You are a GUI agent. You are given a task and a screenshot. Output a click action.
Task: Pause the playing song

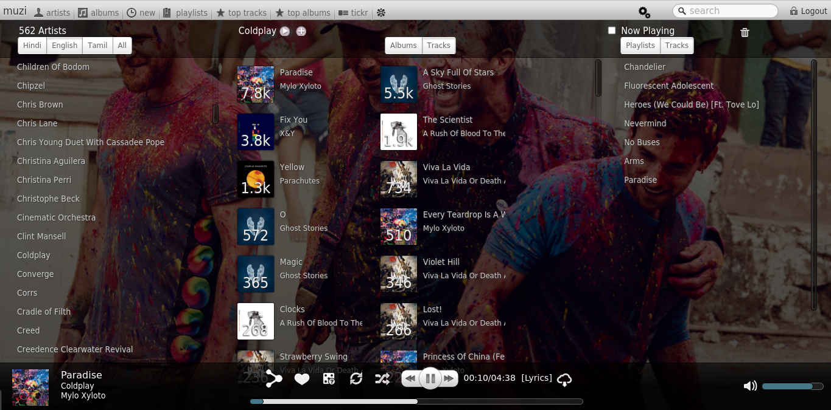point(430,378)
